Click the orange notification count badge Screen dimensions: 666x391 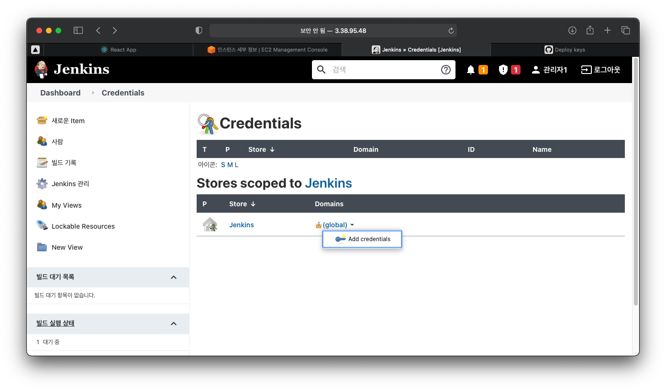click(x=483, y=70)
